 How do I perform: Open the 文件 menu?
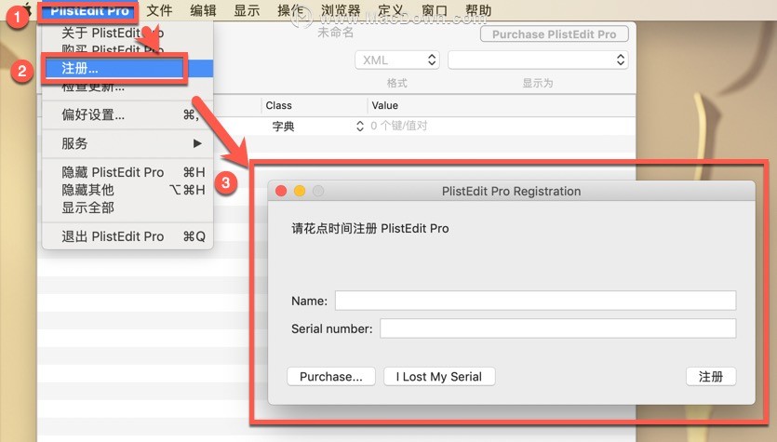click(x=159, y=10)
